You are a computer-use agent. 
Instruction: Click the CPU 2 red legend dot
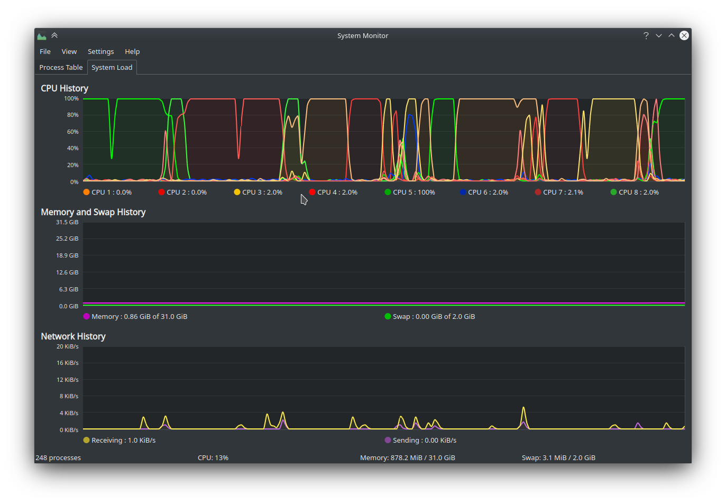click(x=161, y=192)
